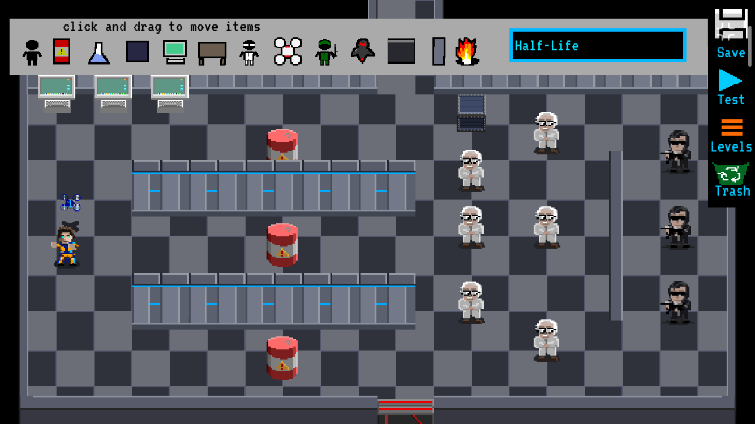755x424 pixels.
Task: Select the red-eyed alien creature palette item
Action: pos(363,51)
